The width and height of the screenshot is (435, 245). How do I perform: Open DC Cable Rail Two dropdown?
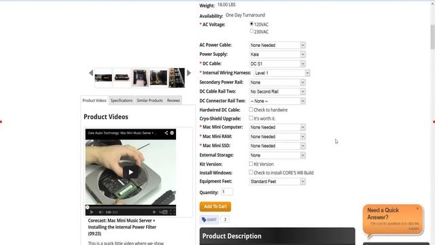coord(277,91)
